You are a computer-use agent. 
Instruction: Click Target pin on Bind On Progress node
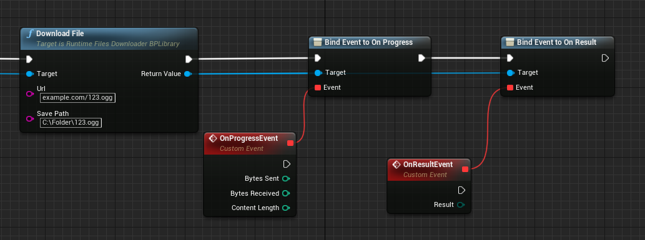(318, 73)
